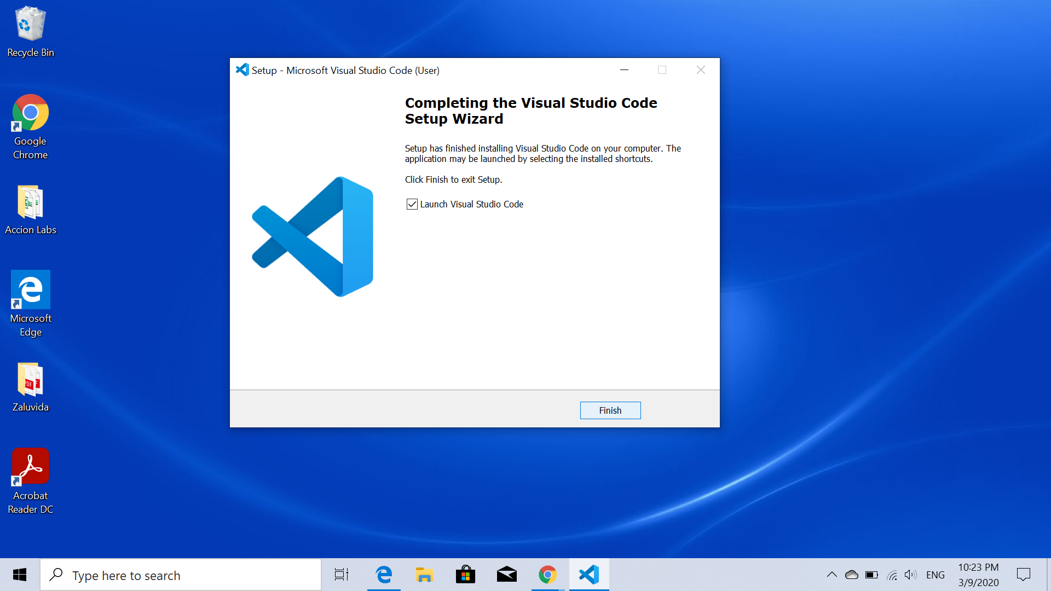Screen dimensions: 1051x591
Task: Select the Google Chrome desktop shortcut
Action: tap(31, 127)
